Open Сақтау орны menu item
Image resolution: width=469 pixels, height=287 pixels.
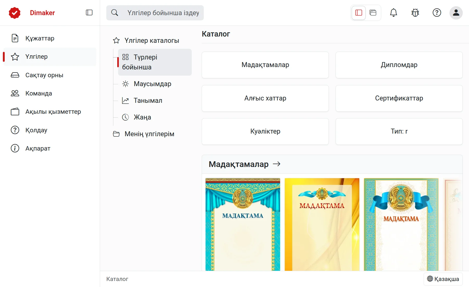coord(50,75)
